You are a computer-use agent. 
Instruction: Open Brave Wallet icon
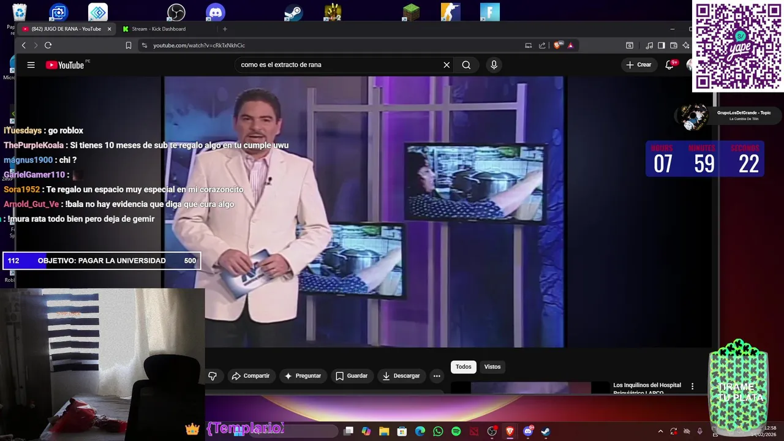point(674,45)
